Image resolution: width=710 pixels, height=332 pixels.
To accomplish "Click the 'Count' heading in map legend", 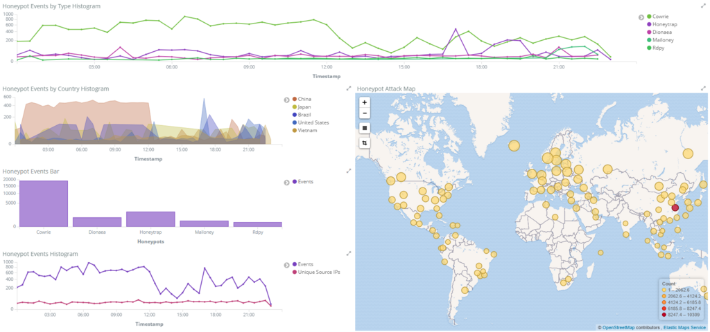I will [668, 284].
